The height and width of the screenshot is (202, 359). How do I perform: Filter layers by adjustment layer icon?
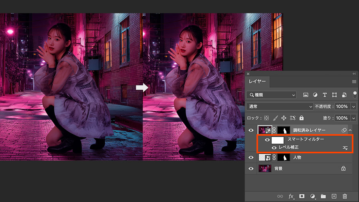(x=315, y=95)
